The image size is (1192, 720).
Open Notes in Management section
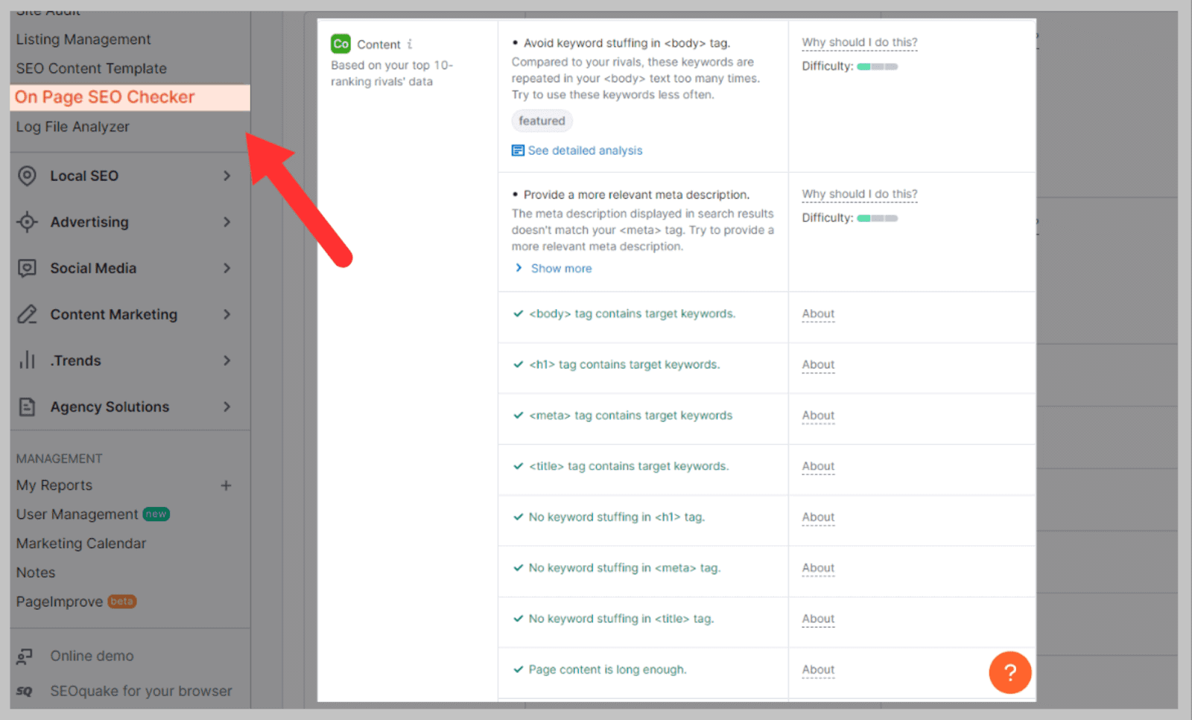tap(36, 573)
